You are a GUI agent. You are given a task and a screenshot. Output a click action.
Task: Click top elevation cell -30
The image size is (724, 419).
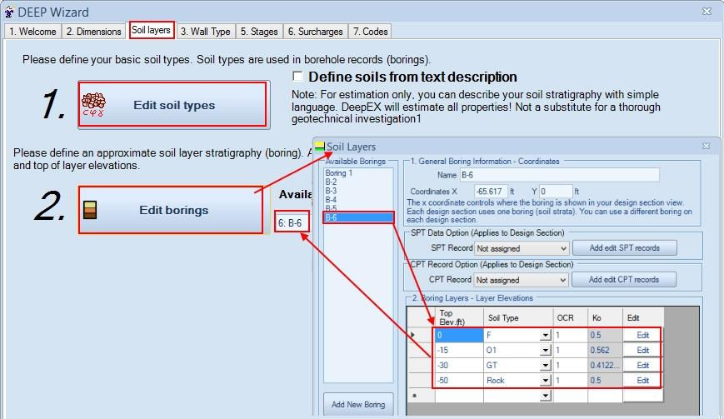459,366
